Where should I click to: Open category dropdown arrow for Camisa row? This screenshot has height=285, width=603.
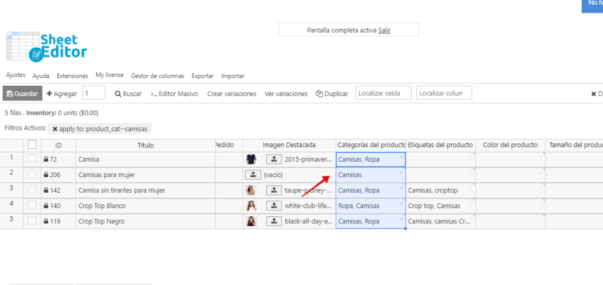(402, 157)
